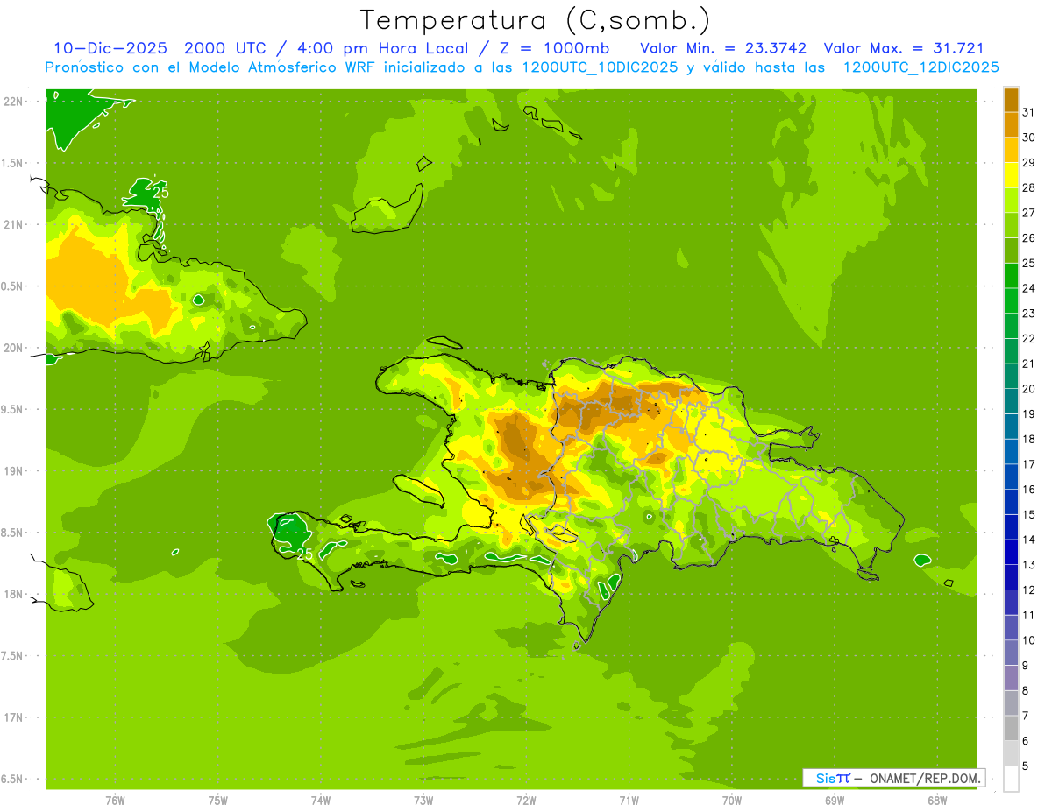1052x812 pixels.
Task: Click the '68W' longitude axis label
Action: 936,801
